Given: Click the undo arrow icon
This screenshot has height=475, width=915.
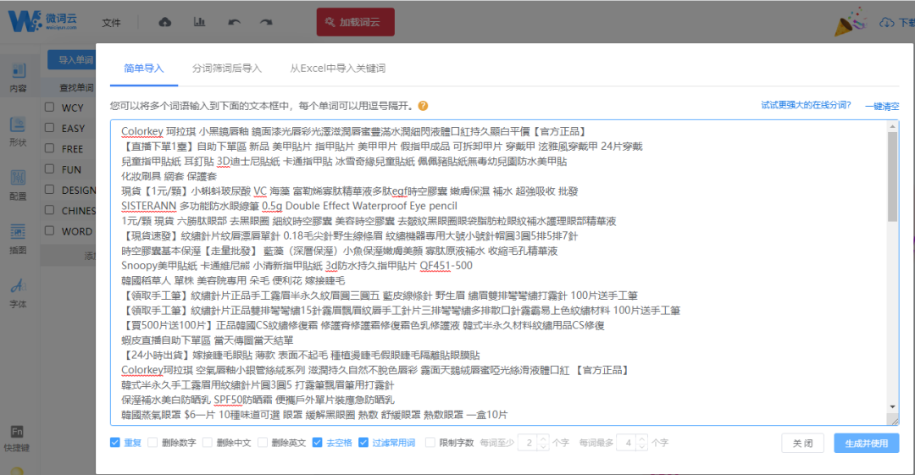Looking at the screenshot, I should [x=234, y=22].
